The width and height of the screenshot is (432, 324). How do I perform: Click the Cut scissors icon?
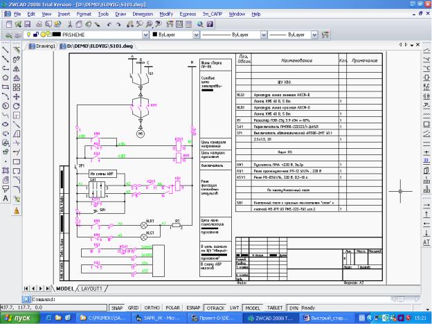tap(69, 24)
